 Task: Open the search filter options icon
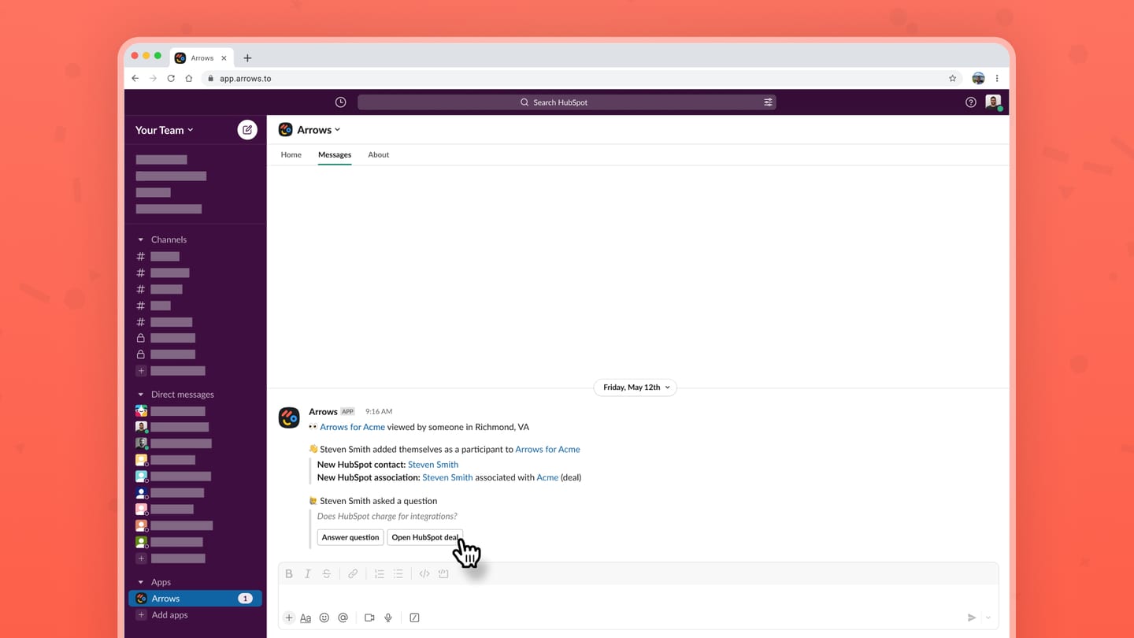pyautogui.click(x=768, y=102)
